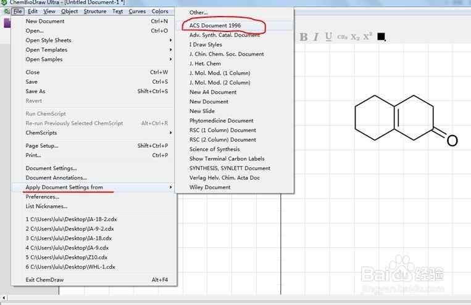
Task: Open the Text menu
Action: coord(117,11)
